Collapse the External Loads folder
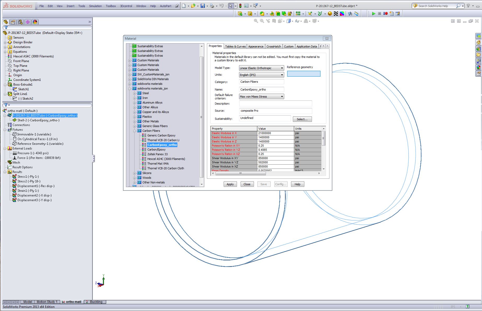 [5, 148]
